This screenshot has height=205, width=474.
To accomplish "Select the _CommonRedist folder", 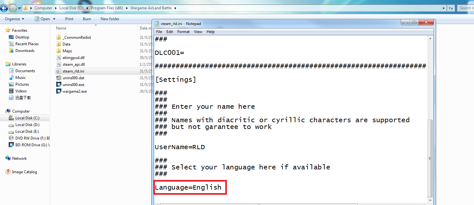I will [x=77, y=38].
